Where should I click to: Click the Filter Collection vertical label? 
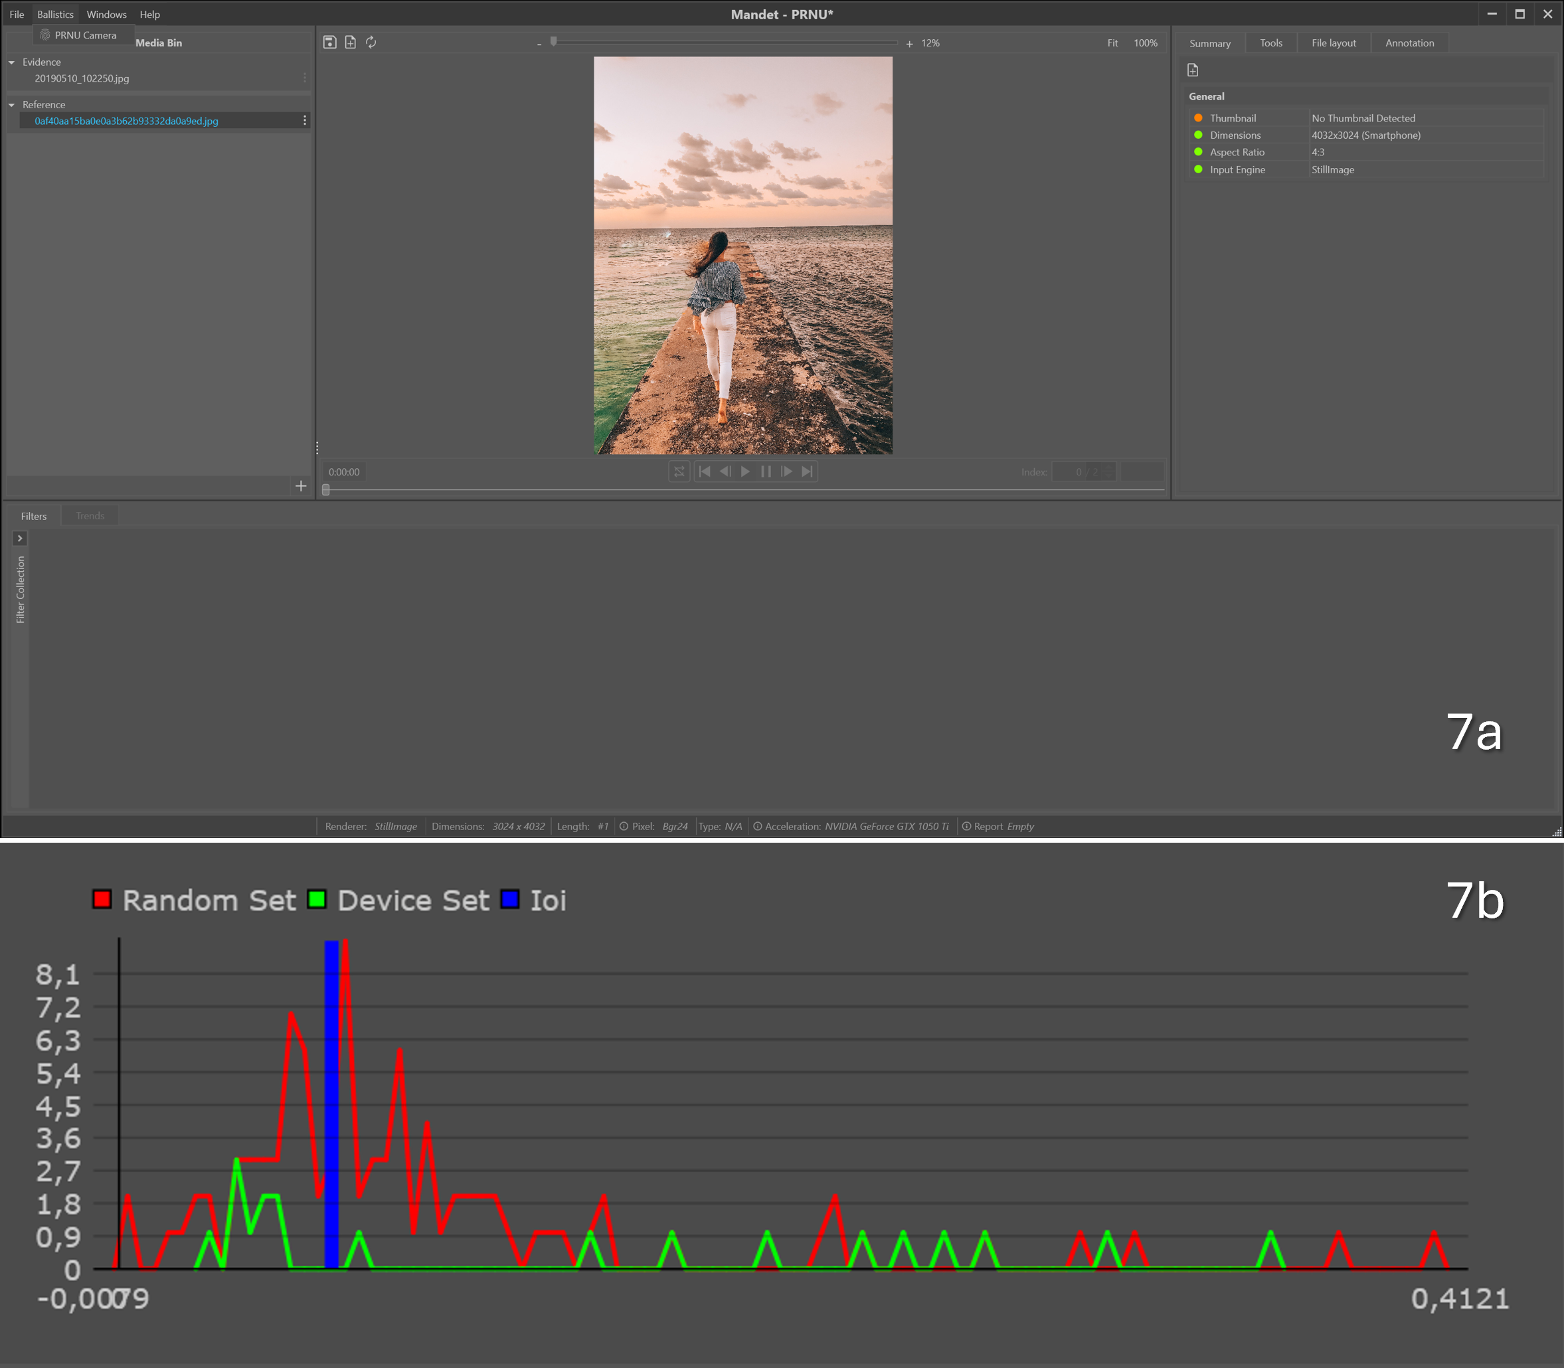click(21, 589)
